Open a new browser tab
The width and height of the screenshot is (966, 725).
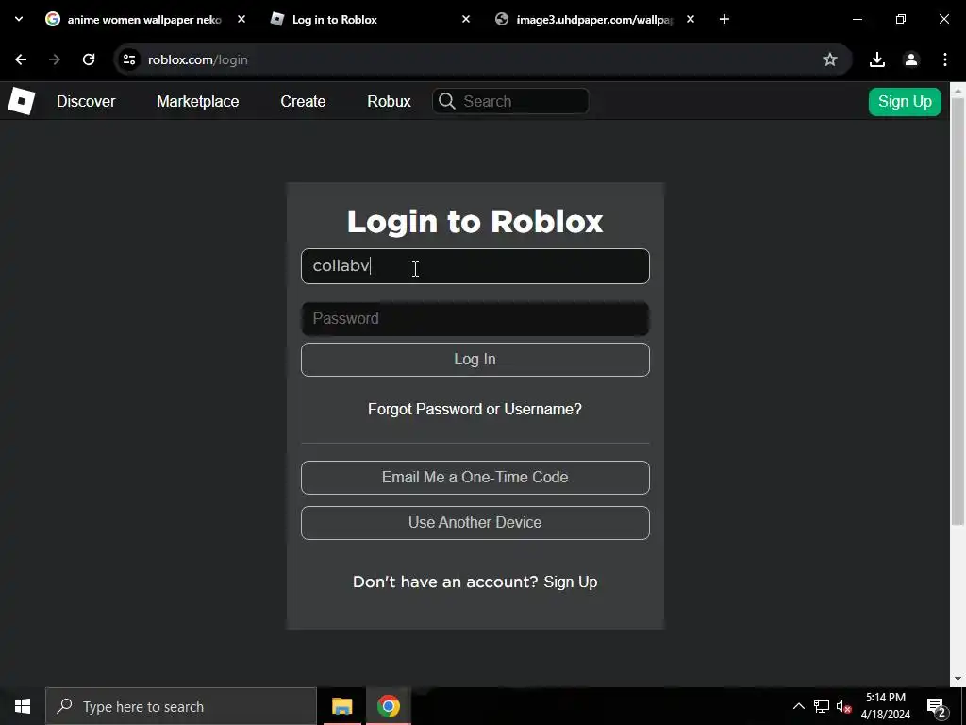pos(724,19)
